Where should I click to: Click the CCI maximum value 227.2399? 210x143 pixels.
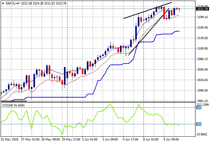point(203,105)
